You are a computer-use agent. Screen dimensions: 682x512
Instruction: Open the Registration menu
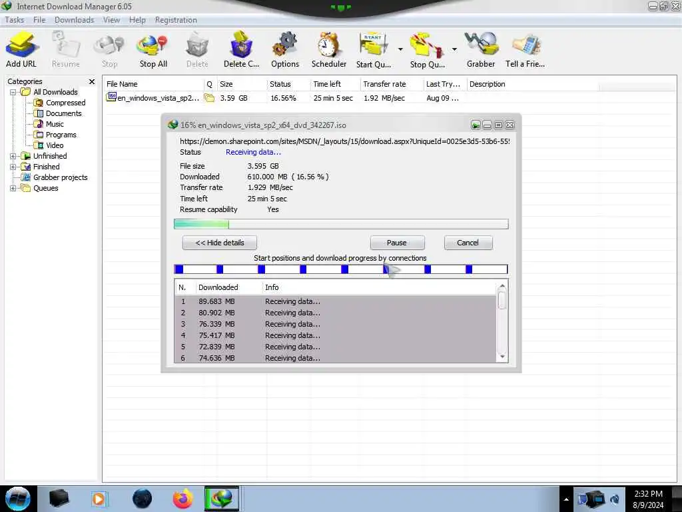click(176, 20)
